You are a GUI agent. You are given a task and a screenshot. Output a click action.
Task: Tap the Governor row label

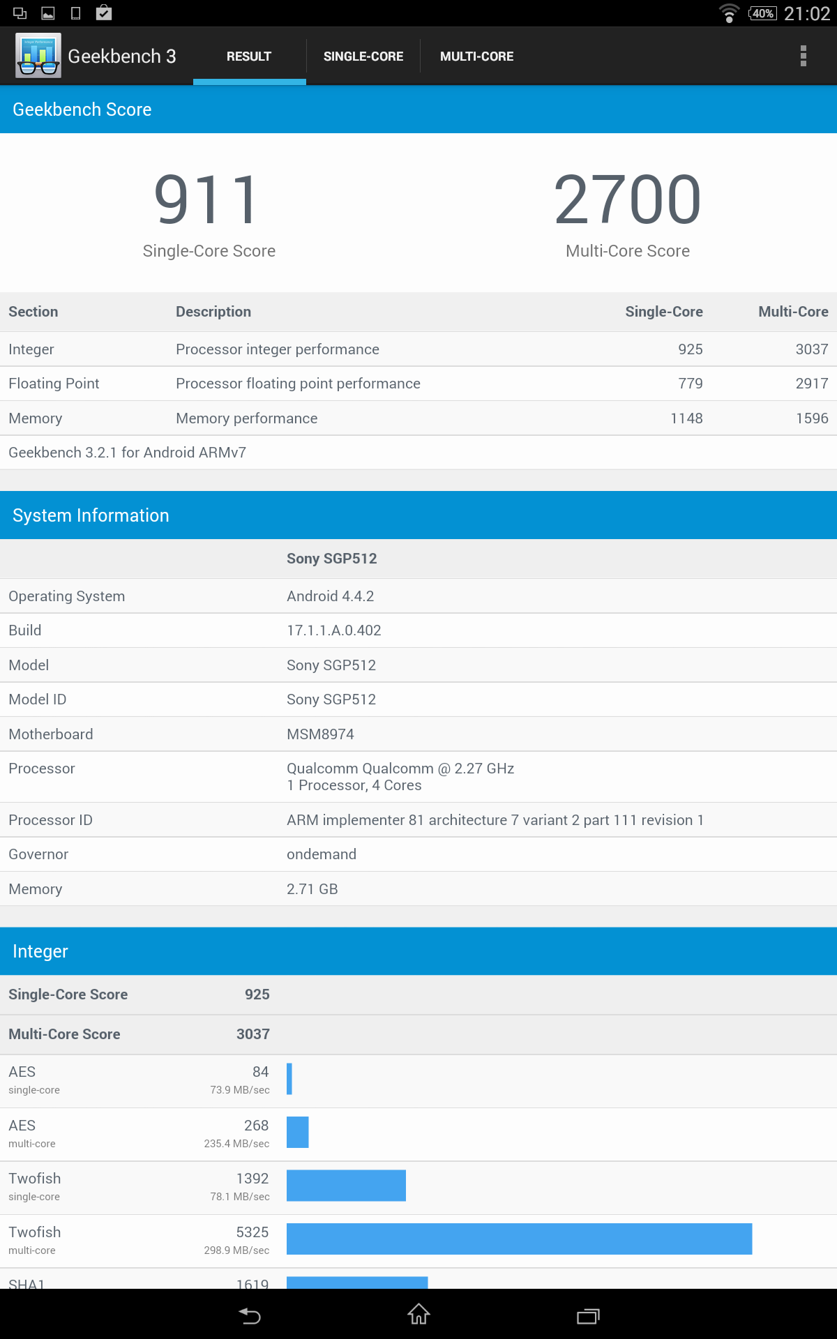[38, 854]
